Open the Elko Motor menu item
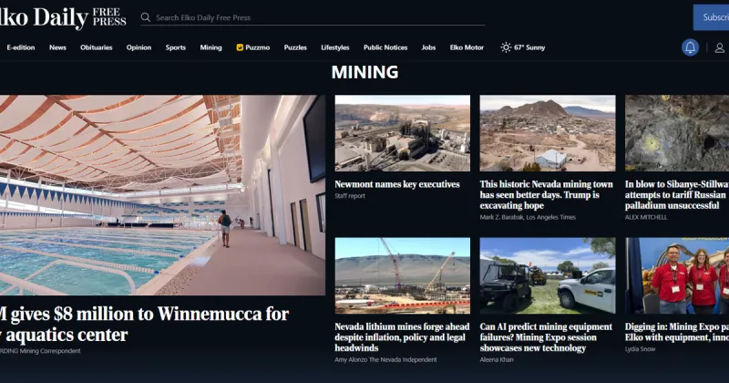 pos(467,47)
